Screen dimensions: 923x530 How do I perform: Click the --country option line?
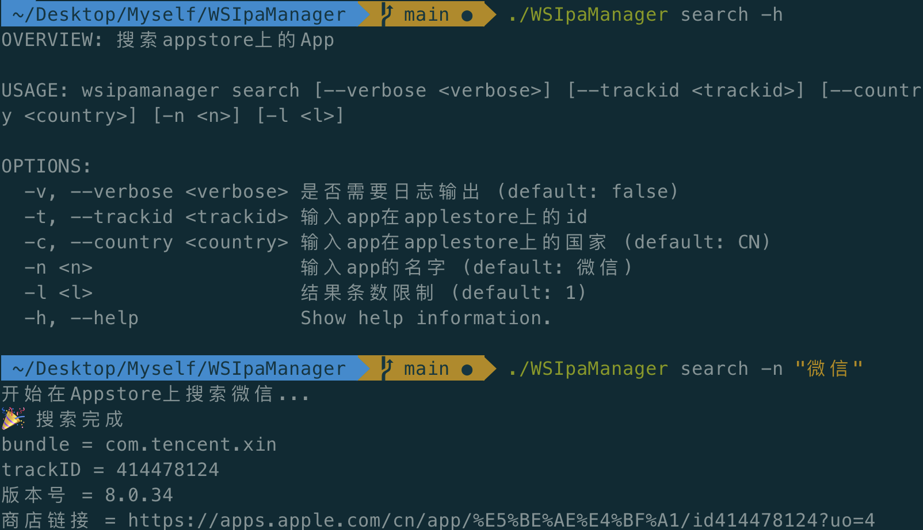click(x=397, y=242)
